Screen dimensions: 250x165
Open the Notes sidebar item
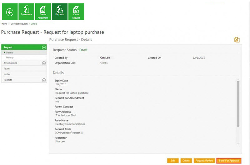(7, 74)
